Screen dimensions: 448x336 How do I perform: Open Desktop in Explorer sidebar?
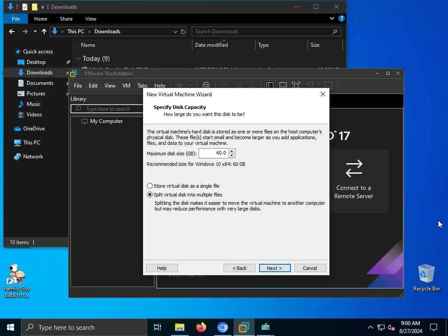[31, 62]
